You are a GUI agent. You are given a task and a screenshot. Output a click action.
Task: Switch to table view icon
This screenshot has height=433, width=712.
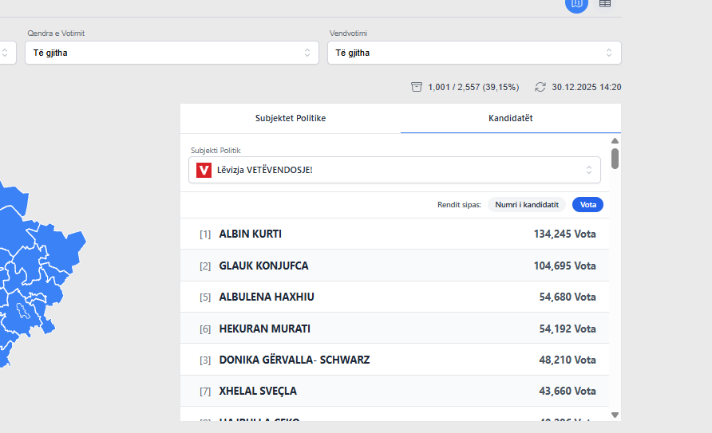click(605, 3)
